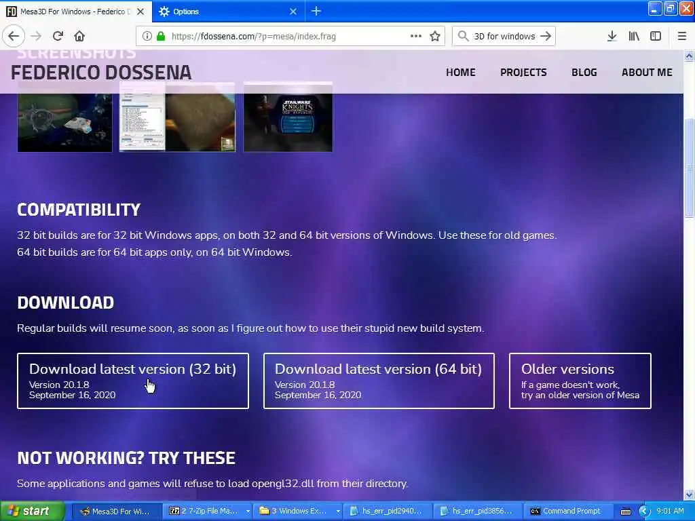Close the Options tab

[x=293, y=12]
